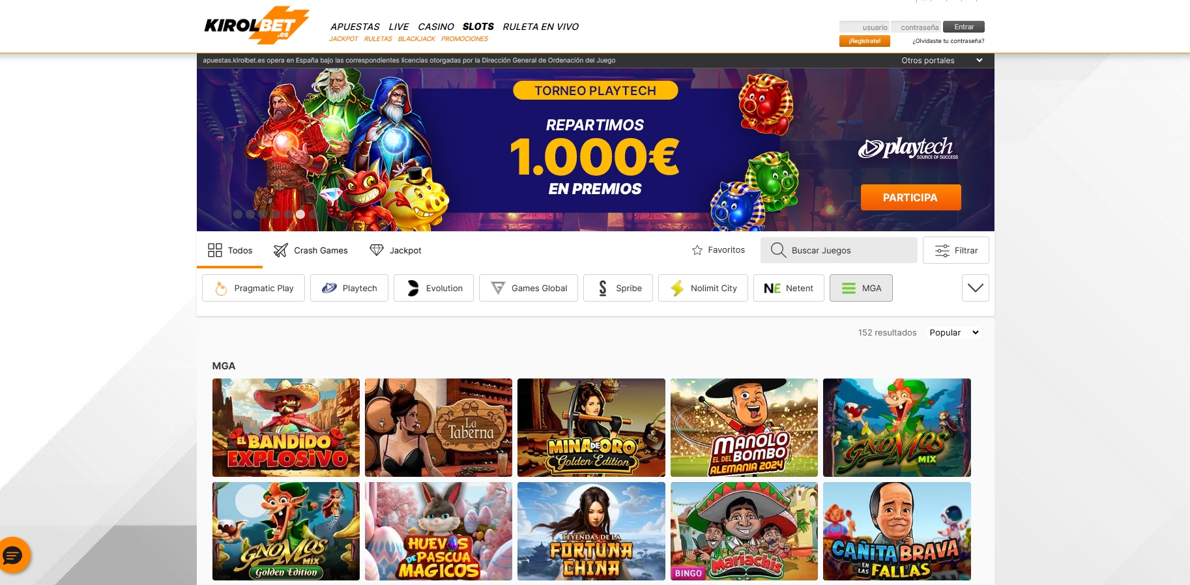Toggle the Pragmatic Play provider filter
Viewport: 1190px width, 585px height.
[254, 288]
